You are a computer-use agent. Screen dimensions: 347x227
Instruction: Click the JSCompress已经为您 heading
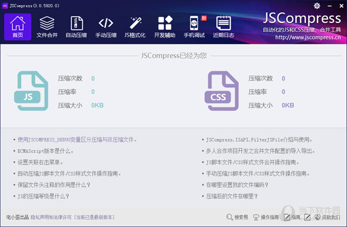(174, 55)
